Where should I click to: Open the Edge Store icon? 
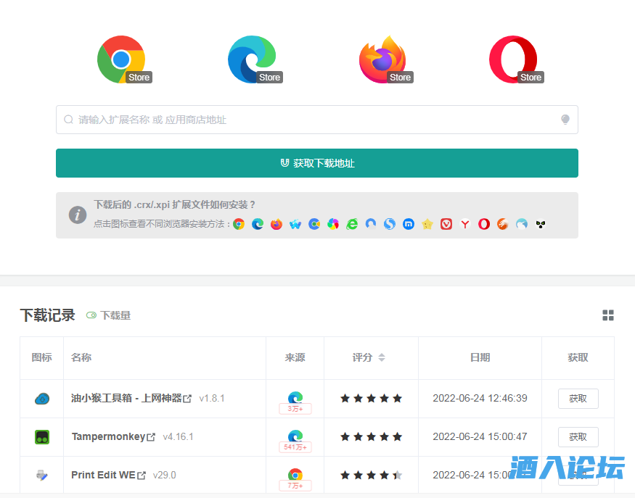pyautogui.click(x=252, y=59)
